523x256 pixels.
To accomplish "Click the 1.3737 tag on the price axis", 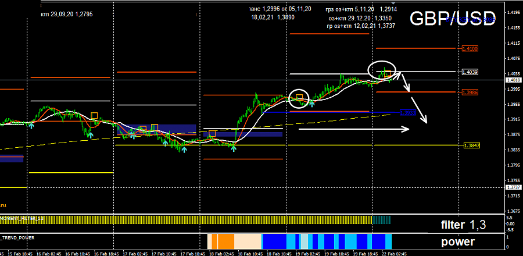I will tap(514, 187).
